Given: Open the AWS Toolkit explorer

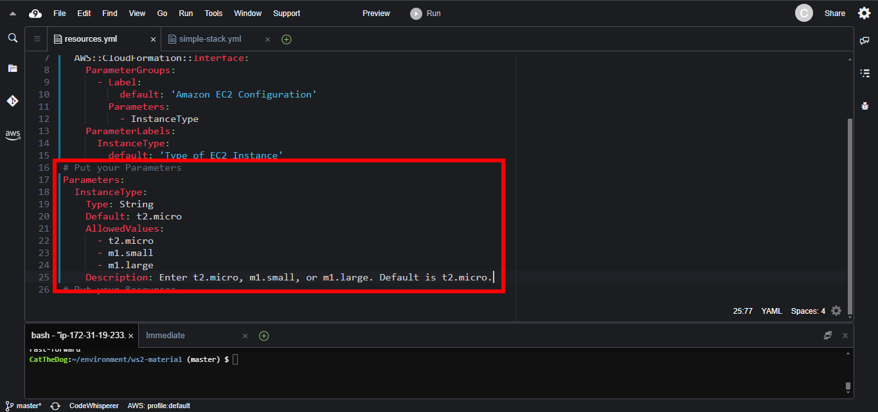Looking at the screenshot, I should (12, 135).
